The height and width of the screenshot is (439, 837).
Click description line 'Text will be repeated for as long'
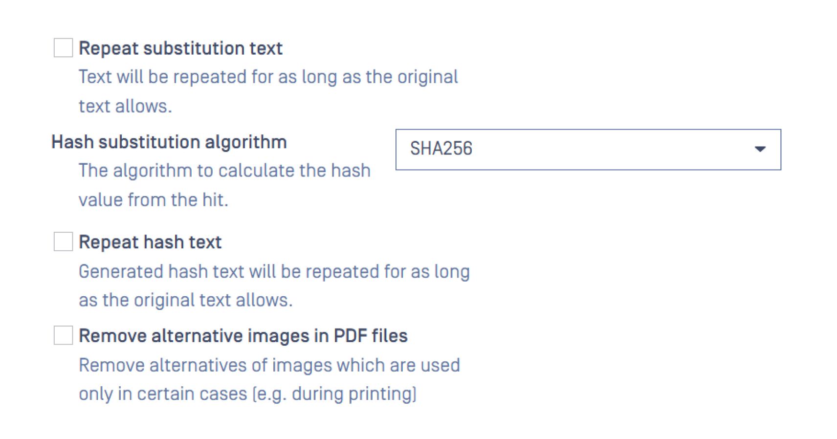coord(268,77)
